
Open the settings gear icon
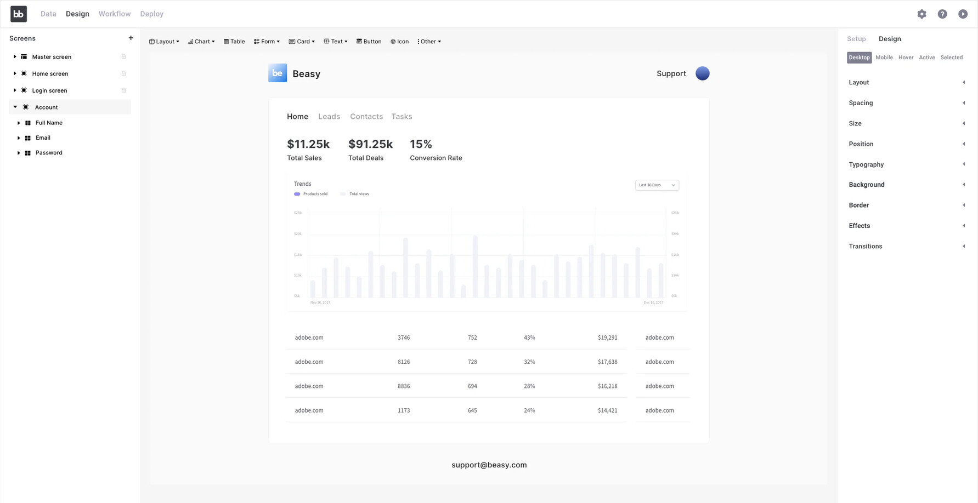tap(922, 14)
